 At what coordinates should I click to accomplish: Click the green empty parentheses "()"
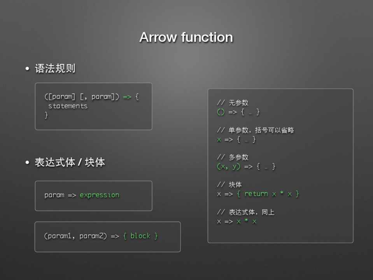pyautogui.click(x=221, y=112)
